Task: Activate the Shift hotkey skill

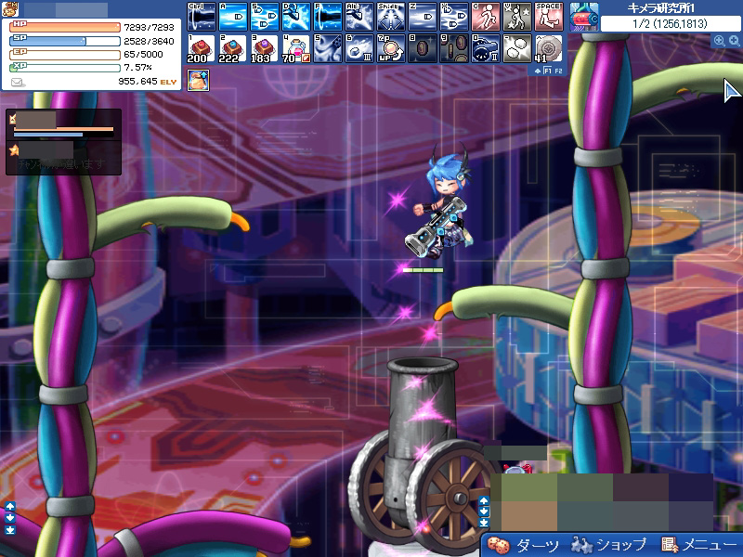Action: pyautogui.click(x=391, y=17)
